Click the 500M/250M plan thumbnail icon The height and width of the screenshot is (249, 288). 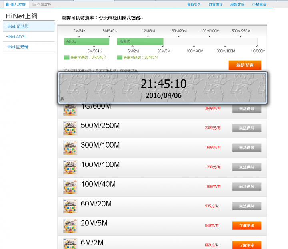pyautogui.click(x=70, y=128)
